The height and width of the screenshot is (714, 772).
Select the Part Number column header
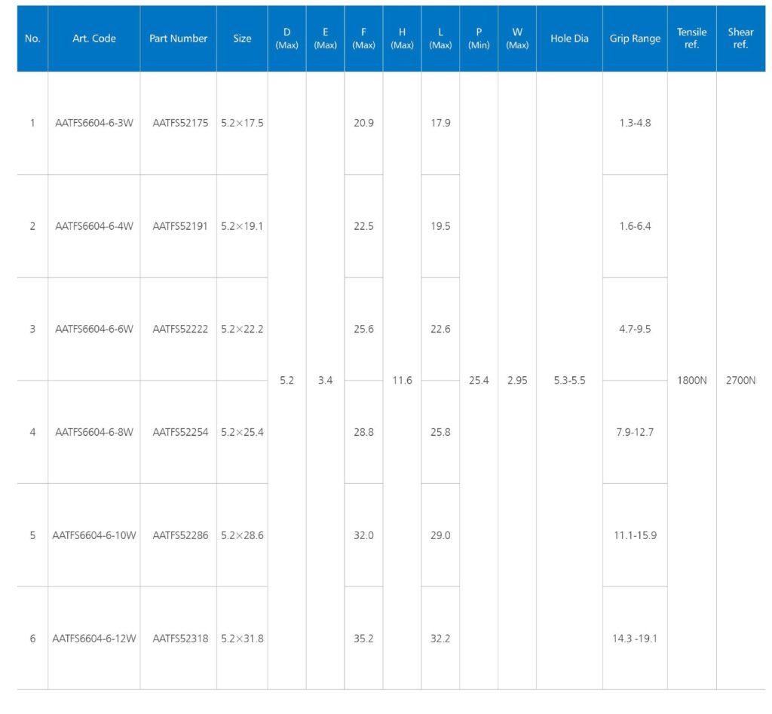click(x=178, y=38)
